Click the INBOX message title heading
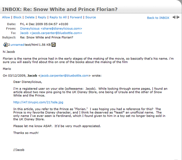The width and height of the screenshot is (182, 160). [60, 9]
